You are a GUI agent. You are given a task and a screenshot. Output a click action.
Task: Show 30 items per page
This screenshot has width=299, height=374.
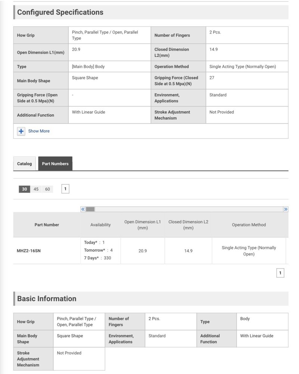[x=24, y=189]
